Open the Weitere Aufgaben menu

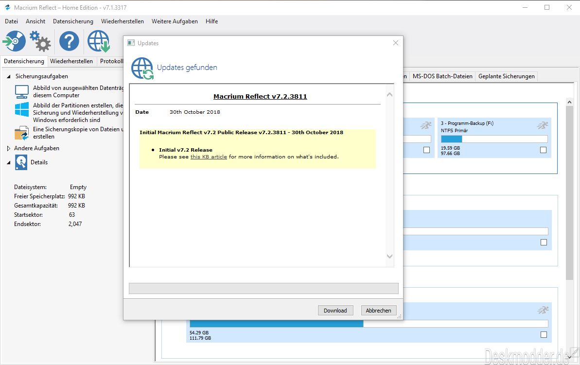click(x=175, y=21)
